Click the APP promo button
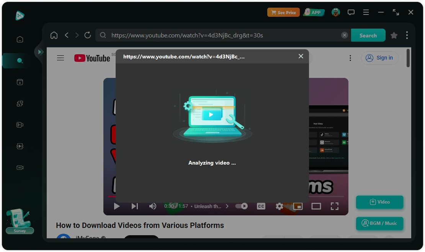 pyautogui.click(x=314, y=13)
